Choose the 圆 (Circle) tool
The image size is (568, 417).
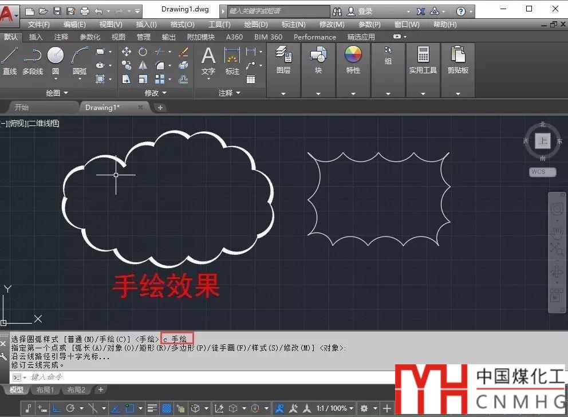tap(56, 60)
